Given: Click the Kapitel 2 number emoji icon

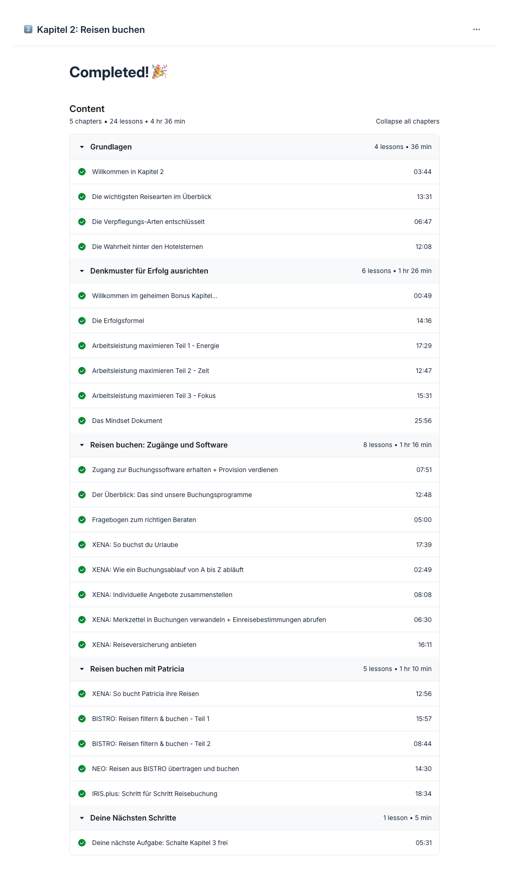Looking at the screenshot, I should point(28,29).
